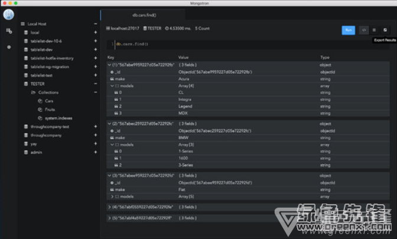397x239 pixels.
Task: Collapse the Collections folder
Action: click(x=96, y=92)
